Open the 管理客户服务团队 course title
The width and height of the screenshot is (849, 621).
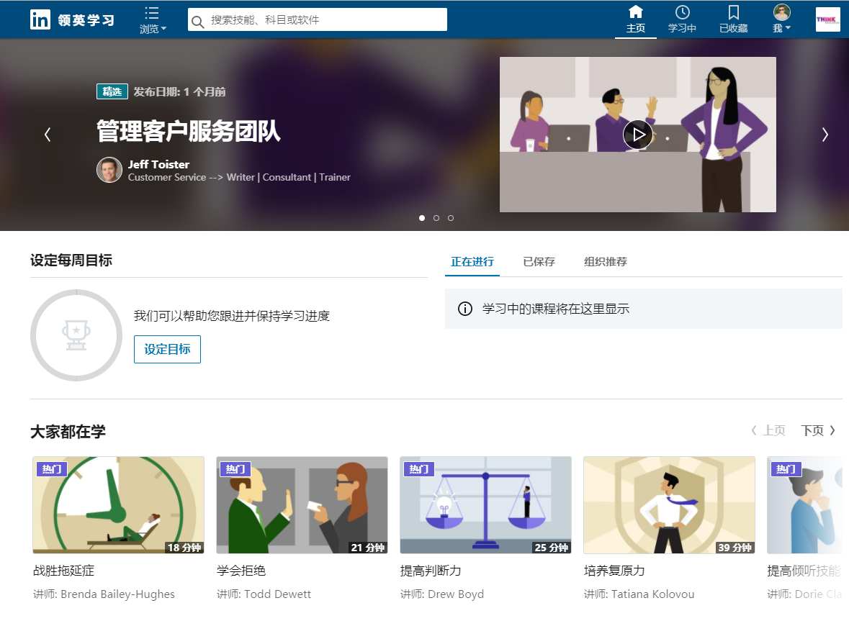pyautogui.click(x=189, y=131)
